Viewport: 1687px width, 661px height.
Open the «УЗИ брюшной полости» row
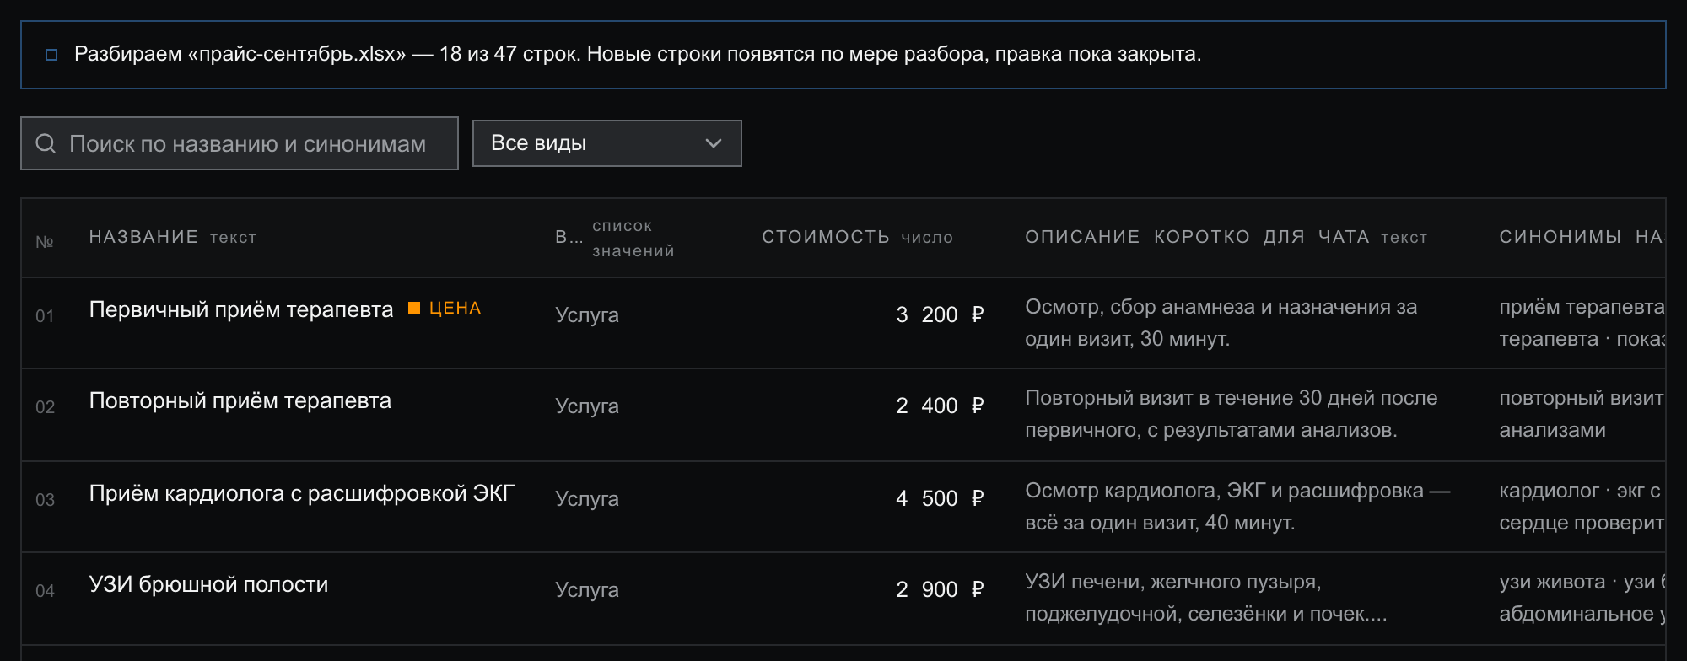click(843, 599)
